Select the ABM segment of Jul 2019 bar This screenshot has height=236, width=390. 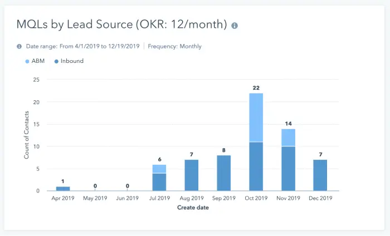[x=159, y=169]
